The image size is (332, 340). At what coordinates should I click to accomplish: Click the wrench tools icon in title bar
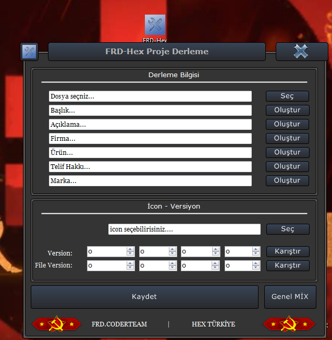[29, 52]
